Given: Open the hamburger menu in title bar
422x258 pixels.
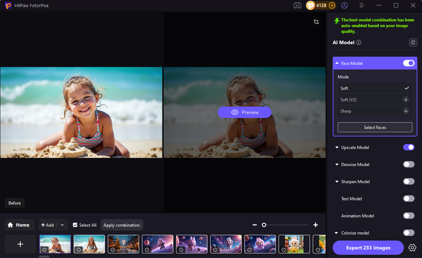Looking at the screenshot, I should coord(362,5).
